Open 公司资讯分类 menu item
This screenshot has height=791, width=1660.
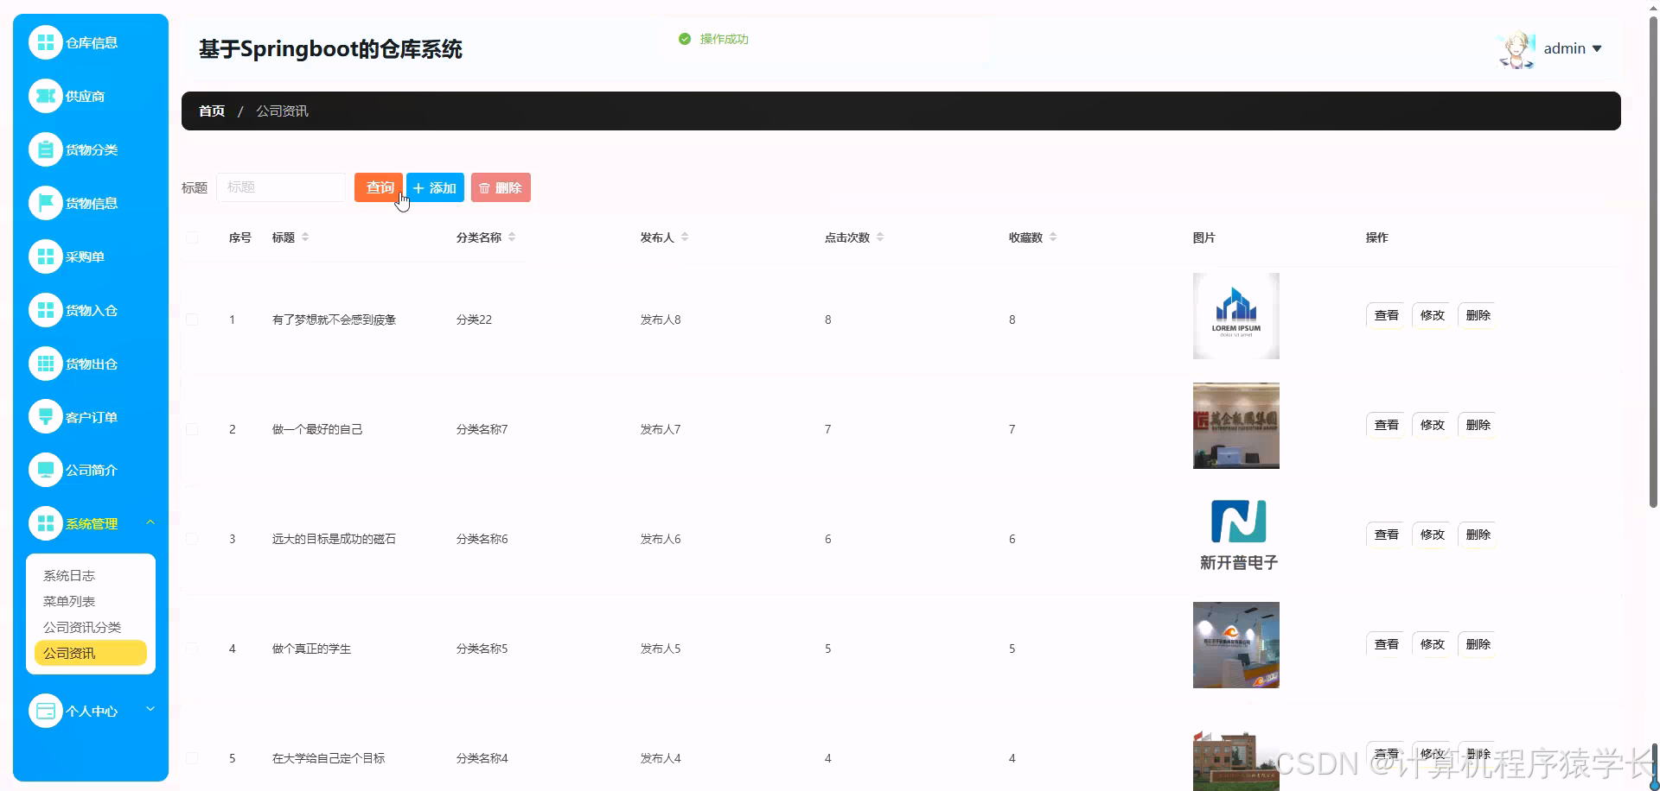82,626
